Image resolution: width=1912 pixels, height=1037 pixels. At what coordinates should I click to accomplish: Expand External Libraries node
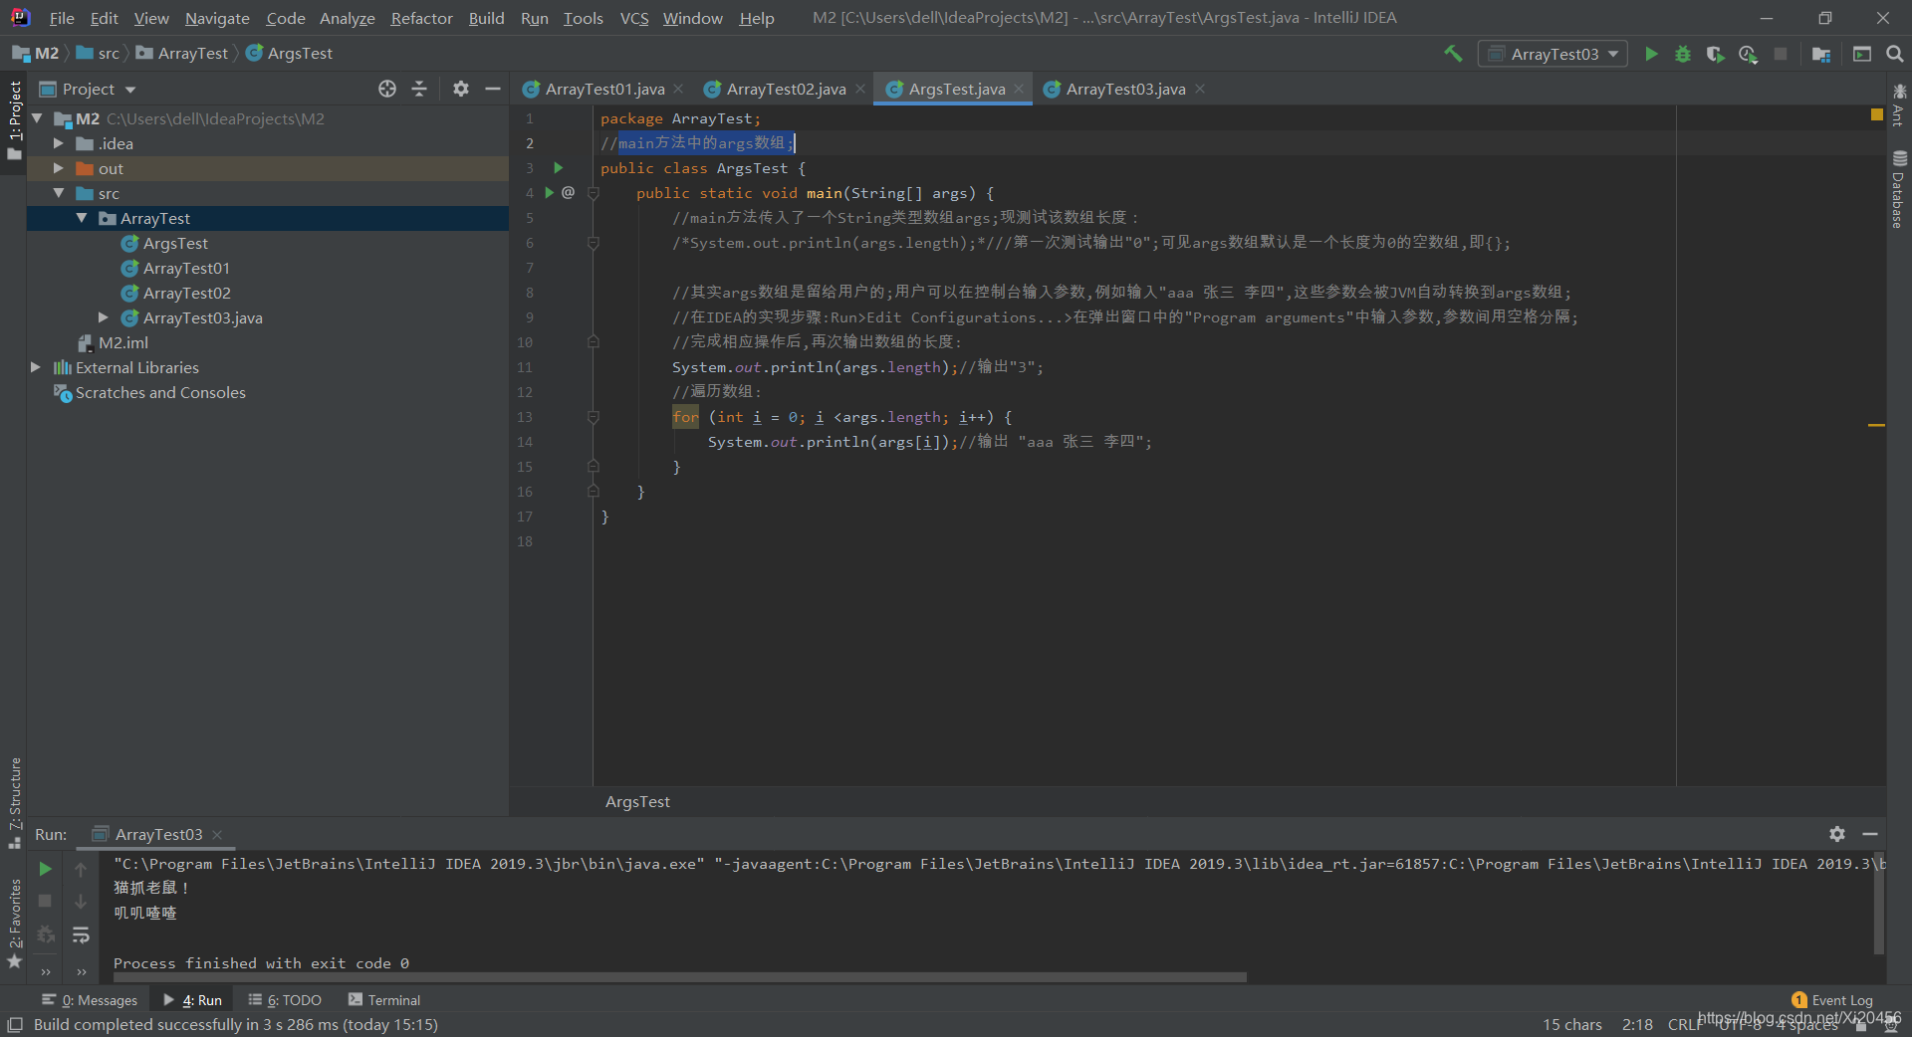36,367
